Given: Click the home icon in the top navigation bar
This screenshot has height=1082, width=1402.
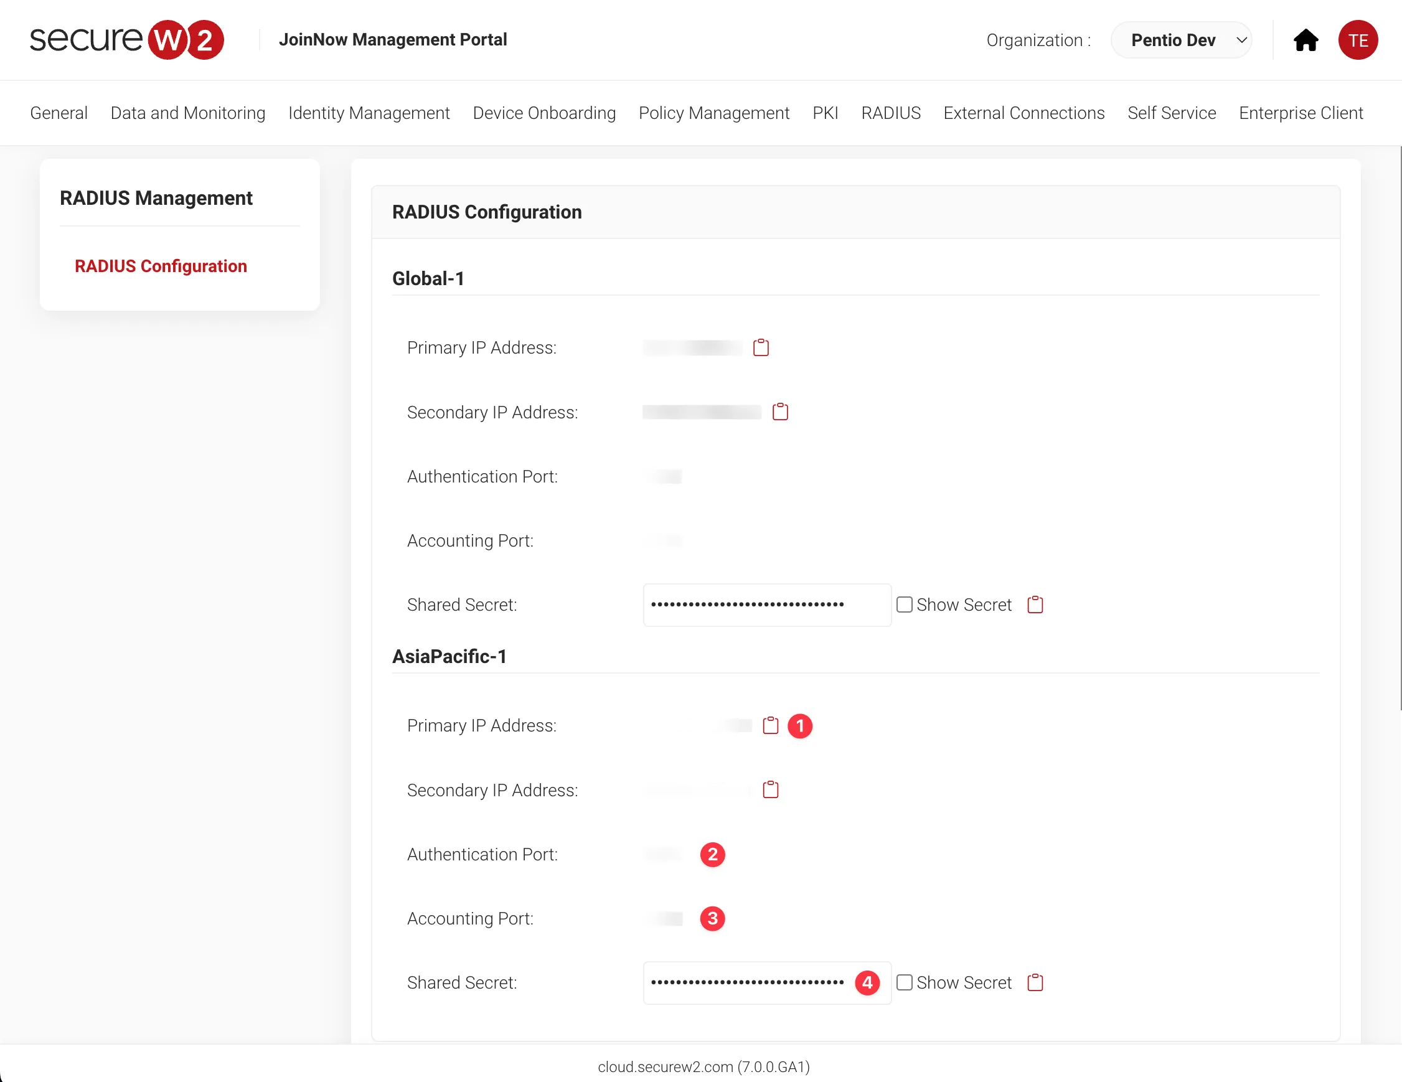Looking at the screenshot, I should (x=1306, y=40).
